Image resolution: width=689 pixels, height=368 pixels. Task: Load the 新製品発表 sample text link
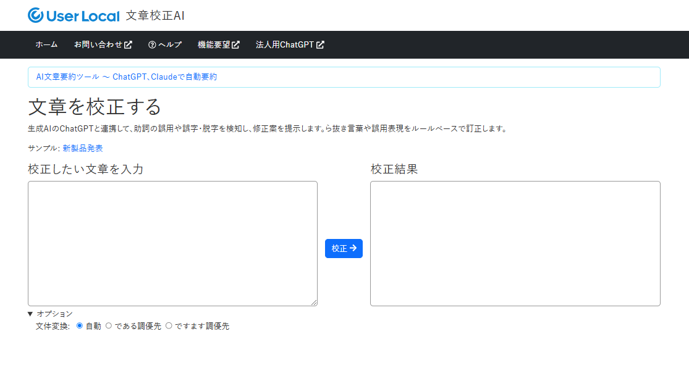(83, 148)
